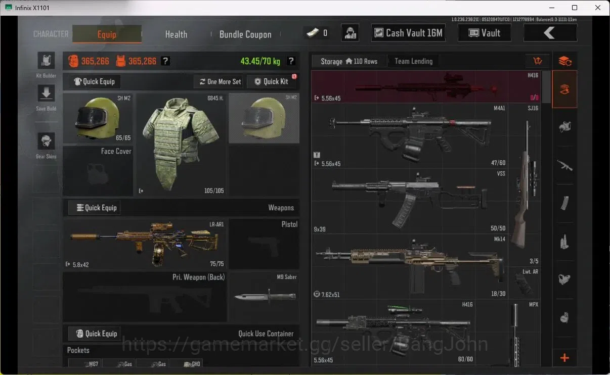Viewport: 610px width, 375px height.
Task: Select the Mk14 rifle in storage
Action: pyautogui.click(x=410, y=266)
